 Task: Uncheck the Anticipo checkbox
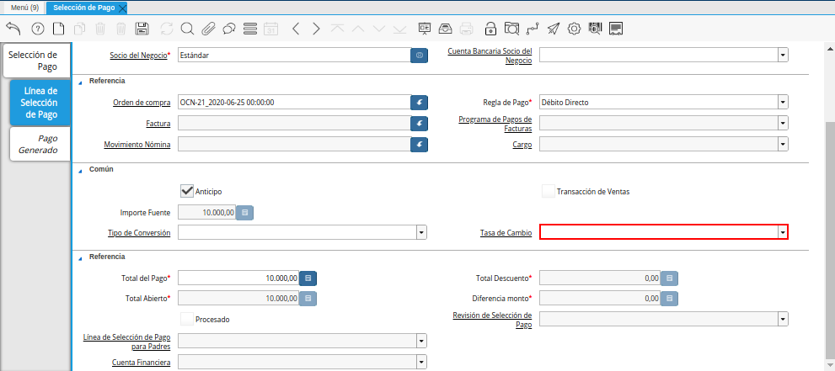coord(187,191)
